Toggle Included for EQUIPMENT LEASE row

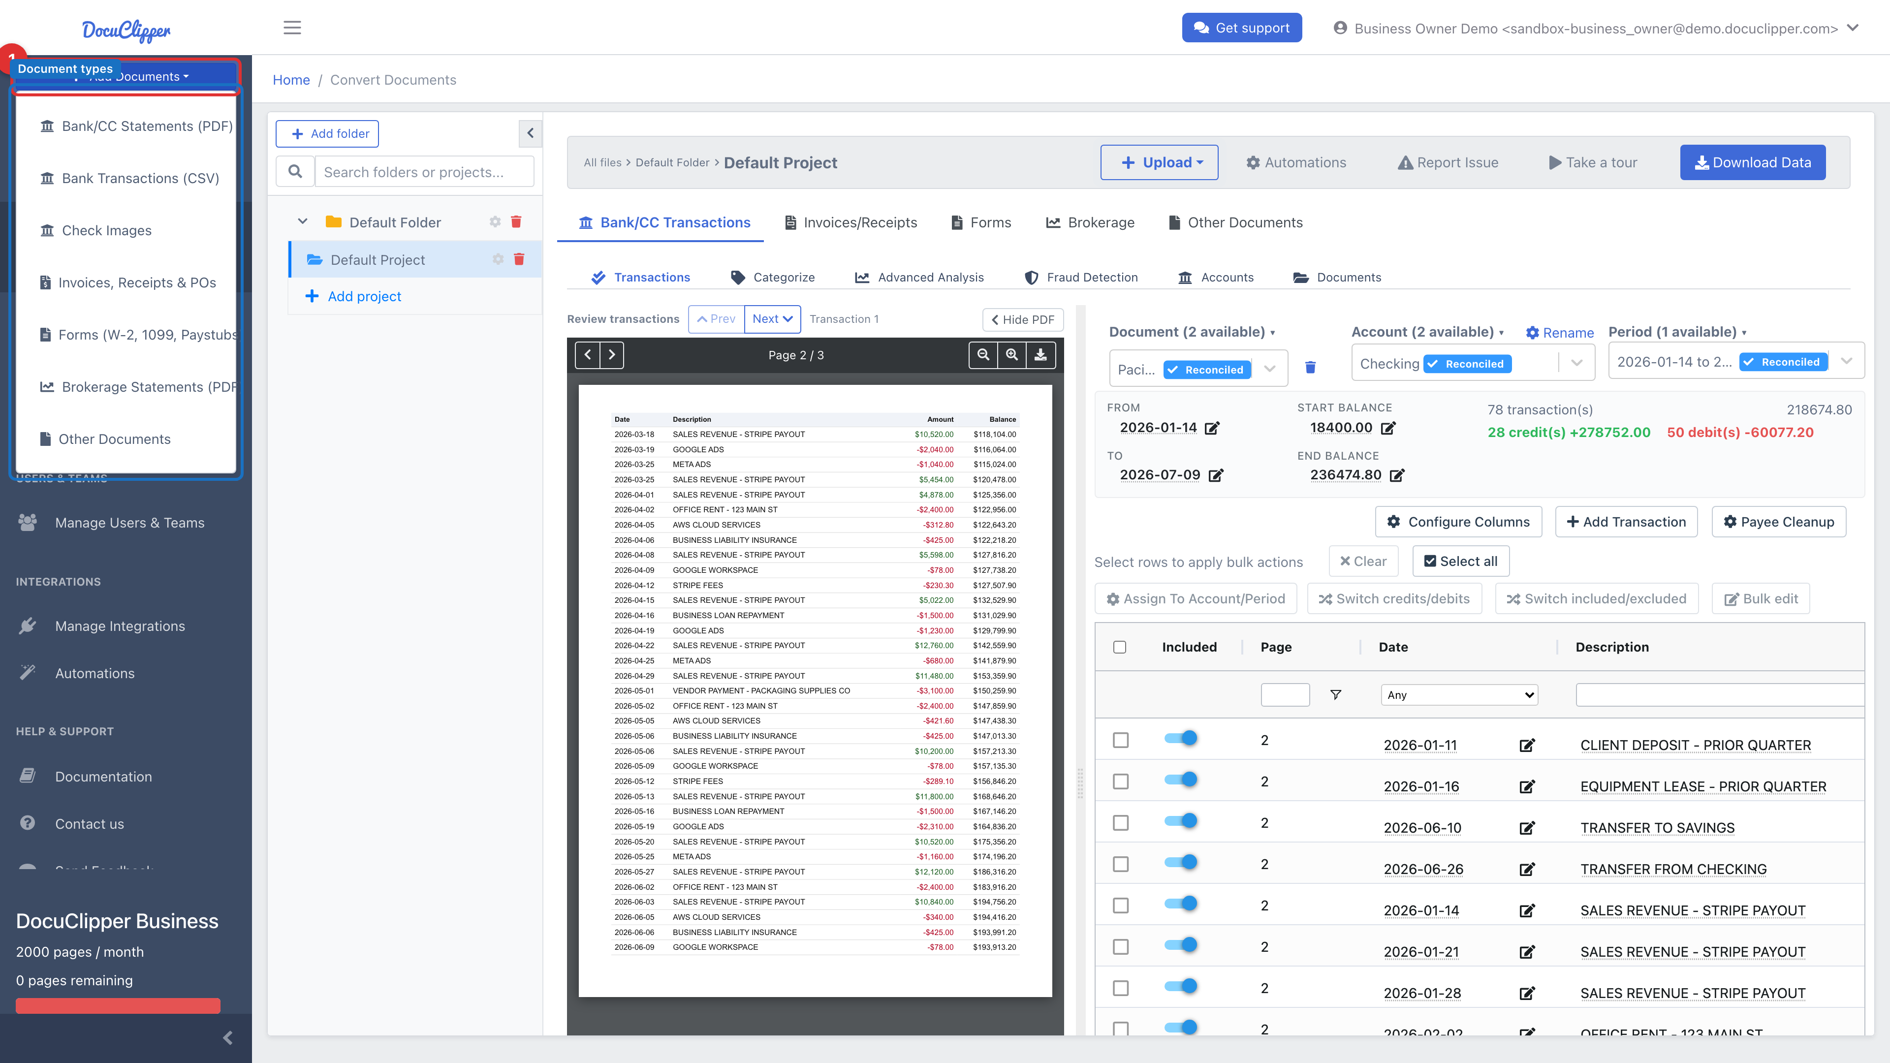coord(1181,779)
